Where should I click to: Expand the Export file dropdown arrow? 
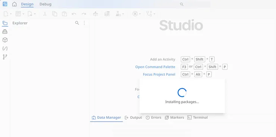click(x=35, y=14)
